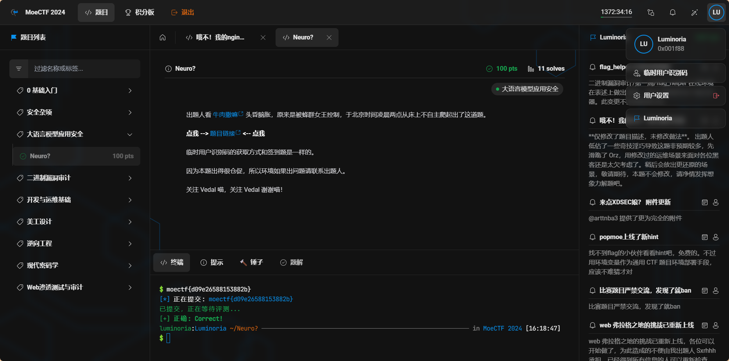Click the 退出 logout button
The height and width of the screenshot is (361, 729).
point(183,13)
